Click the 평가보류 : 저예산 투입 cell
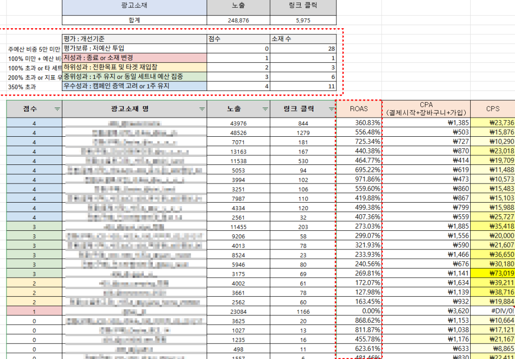The width and height of the screenshot is (515, 359). [x=134, y=49]
